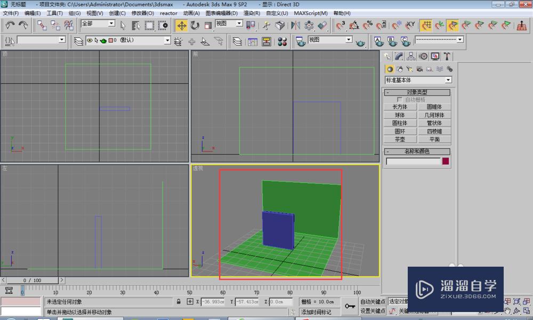Toggle the 3D Snaps magnet button

pyautogui.click(x=340, y=26)
